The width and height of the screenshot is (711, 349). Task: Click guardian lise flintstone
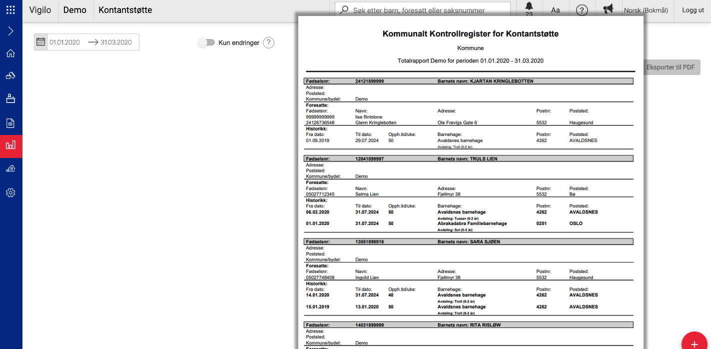369,116
